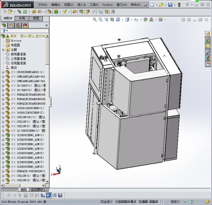
Task: Open the Help question mark icon
Action: (187, 5)
